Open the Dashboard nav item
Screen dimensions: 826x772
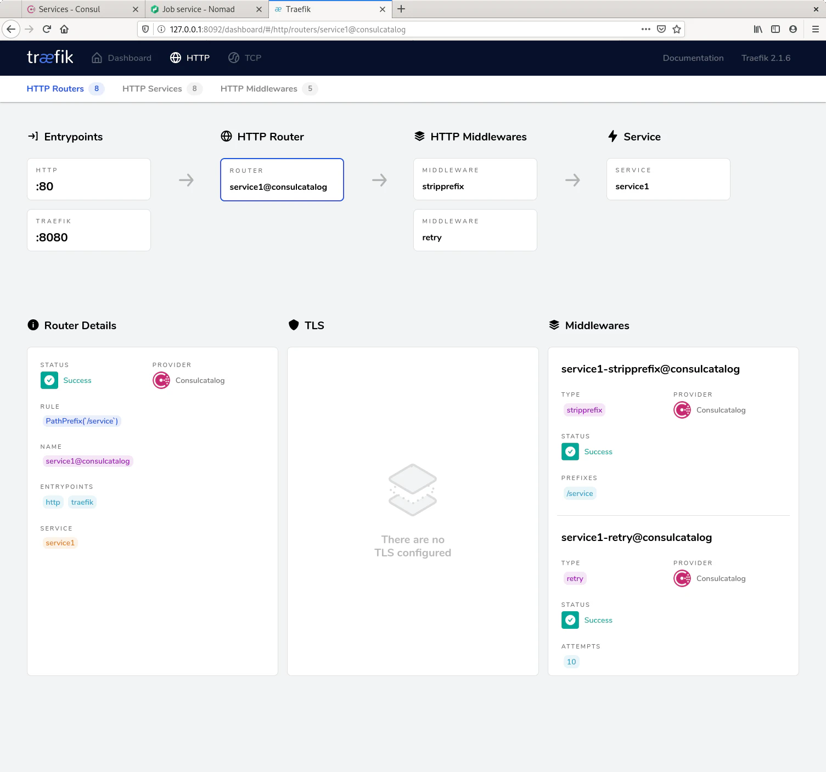[121, 58]
